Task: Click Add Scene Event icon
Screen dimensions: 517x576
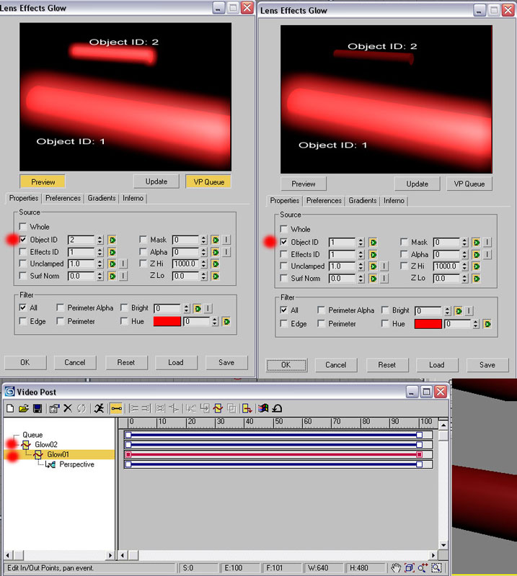Action: (x=190, y=408)
